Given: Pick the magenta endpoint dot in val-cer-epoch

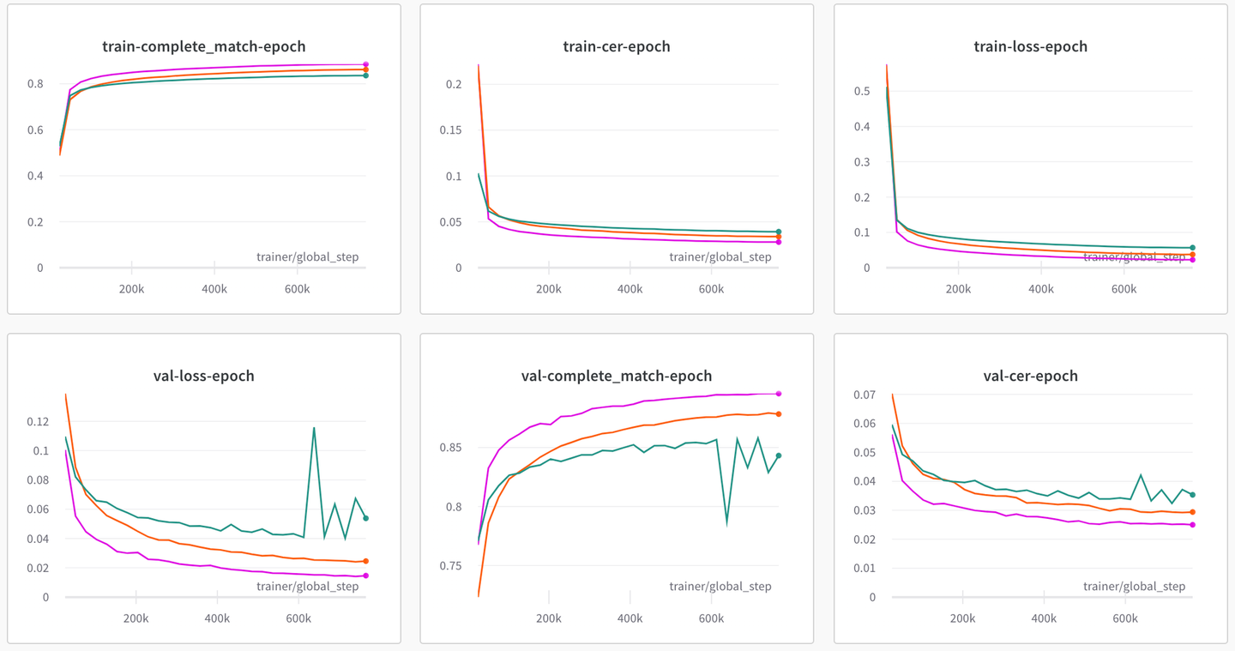Looking at the screenshot, I should pos(1193,525).
